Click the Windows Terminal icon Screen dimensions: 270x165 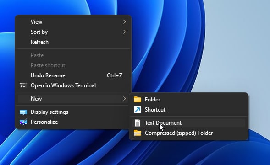coord(23,85)
